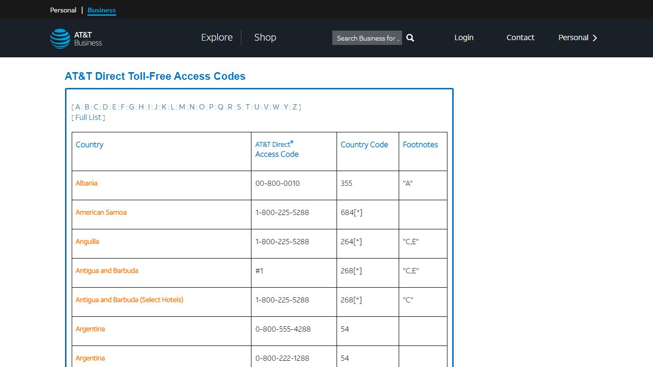653x367 pixels.
Task: Jump to countries starting with I
Action: pos(149,107)
